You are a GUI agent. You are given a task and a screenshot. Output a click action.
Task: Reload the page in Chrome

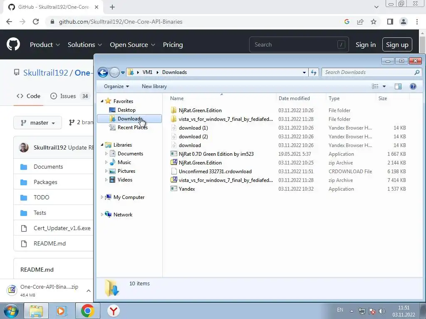pos(36,22)
